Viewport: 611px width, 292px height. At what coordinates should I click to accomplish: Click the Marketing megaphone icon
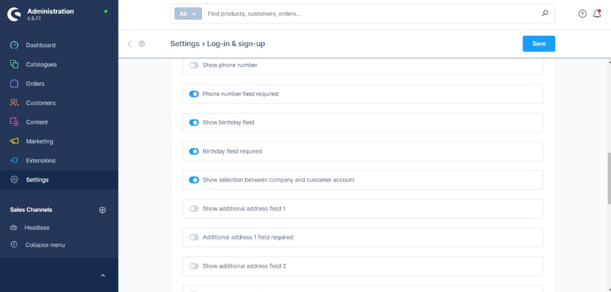coord(14,142)
